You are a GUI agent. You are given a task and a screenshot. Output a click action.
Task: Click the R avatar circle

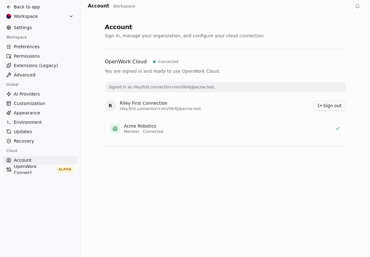110,106
